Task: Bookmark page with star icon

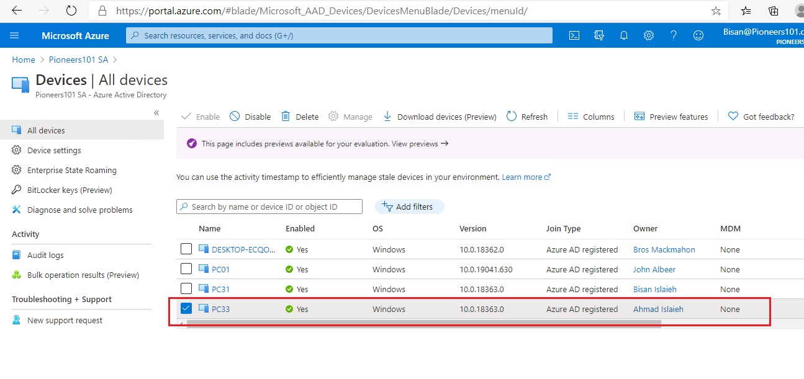Action: (716, 11)
